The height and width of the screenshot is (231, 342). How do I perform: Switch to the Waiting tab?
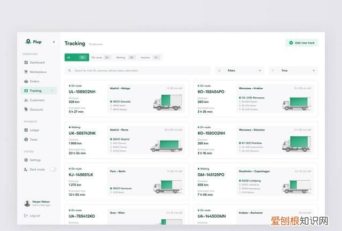click(125, 57)
